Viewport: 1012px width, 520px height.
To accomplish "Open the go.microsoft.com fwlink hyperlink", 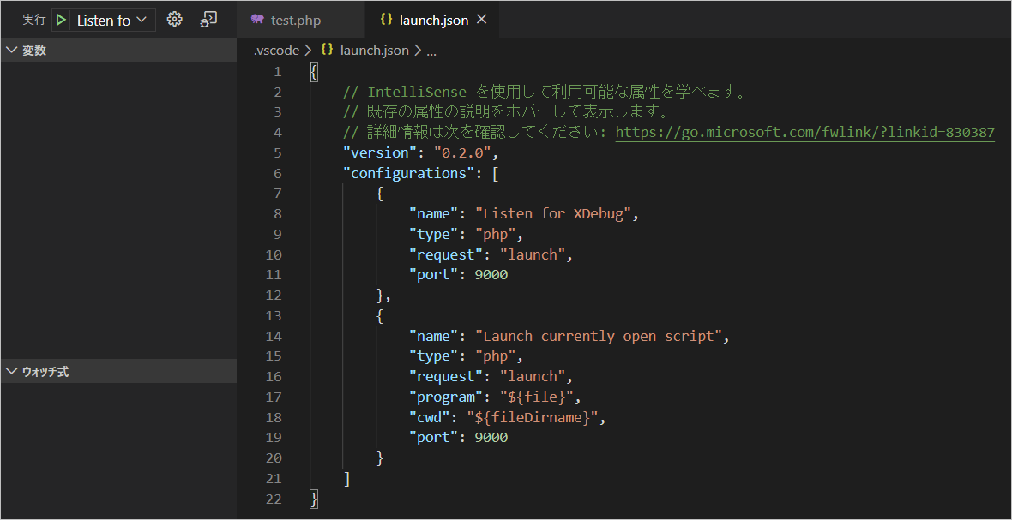I will 804,132.
